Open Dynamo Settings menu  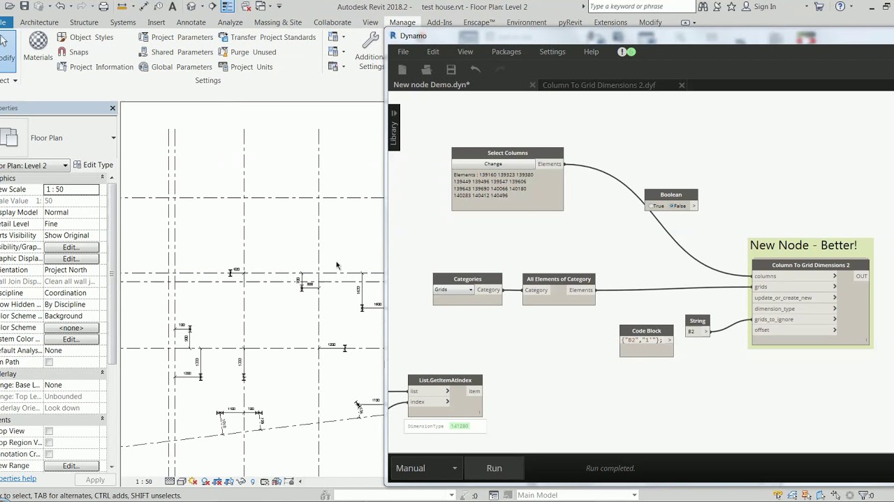pos(552,52)
